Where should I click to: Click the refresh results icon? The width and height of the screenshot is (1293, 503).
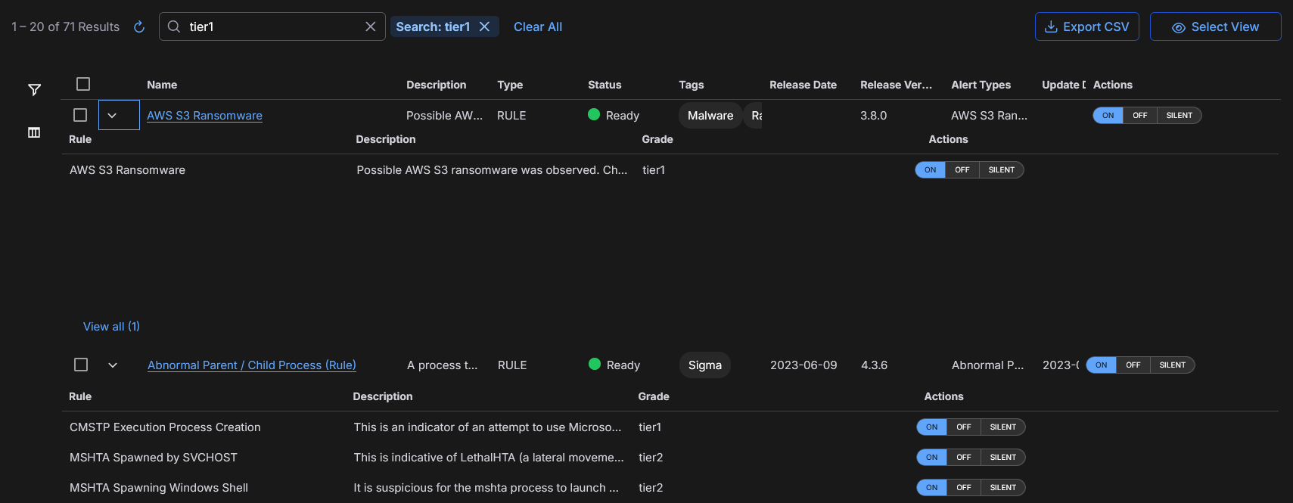[x=139, y=27]
